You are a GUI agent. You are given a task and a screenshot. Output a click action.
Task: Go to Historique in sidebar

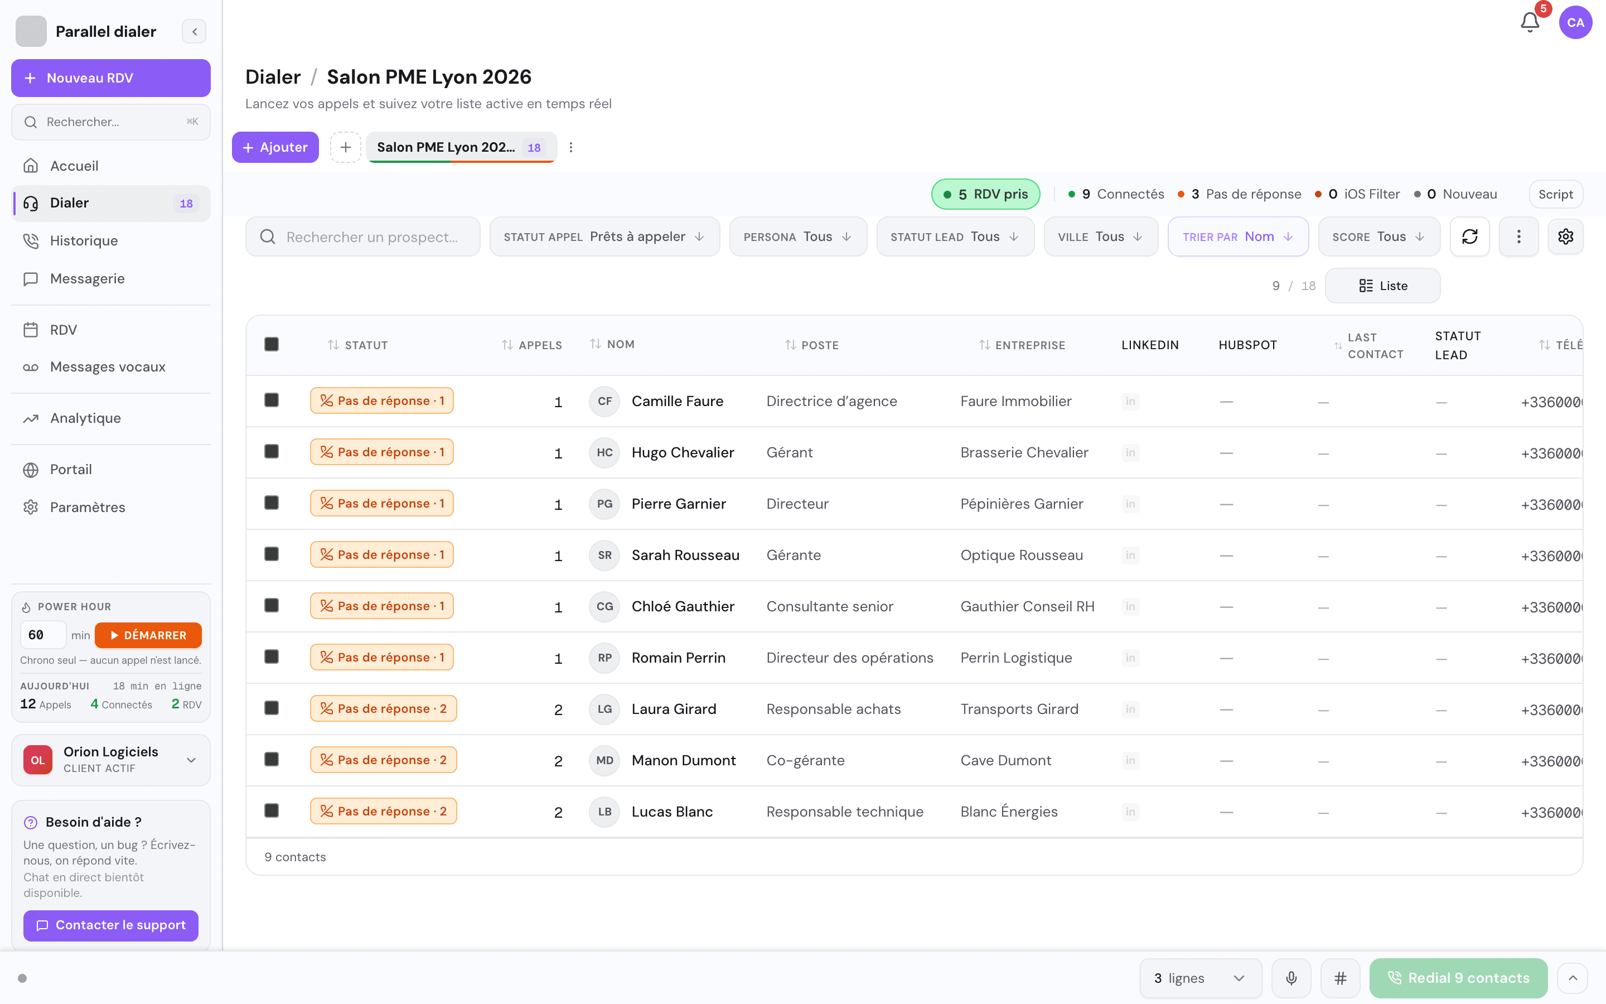pos(111,240)
